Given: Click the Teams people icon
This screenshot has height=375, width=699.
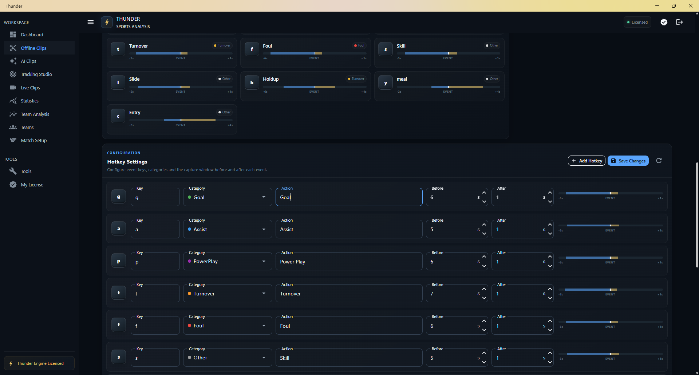Looking at the screenshot, I should tap(13, 127).
